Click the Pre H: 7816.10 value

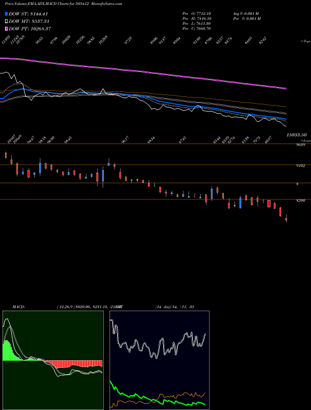click(x=197, y=19)
